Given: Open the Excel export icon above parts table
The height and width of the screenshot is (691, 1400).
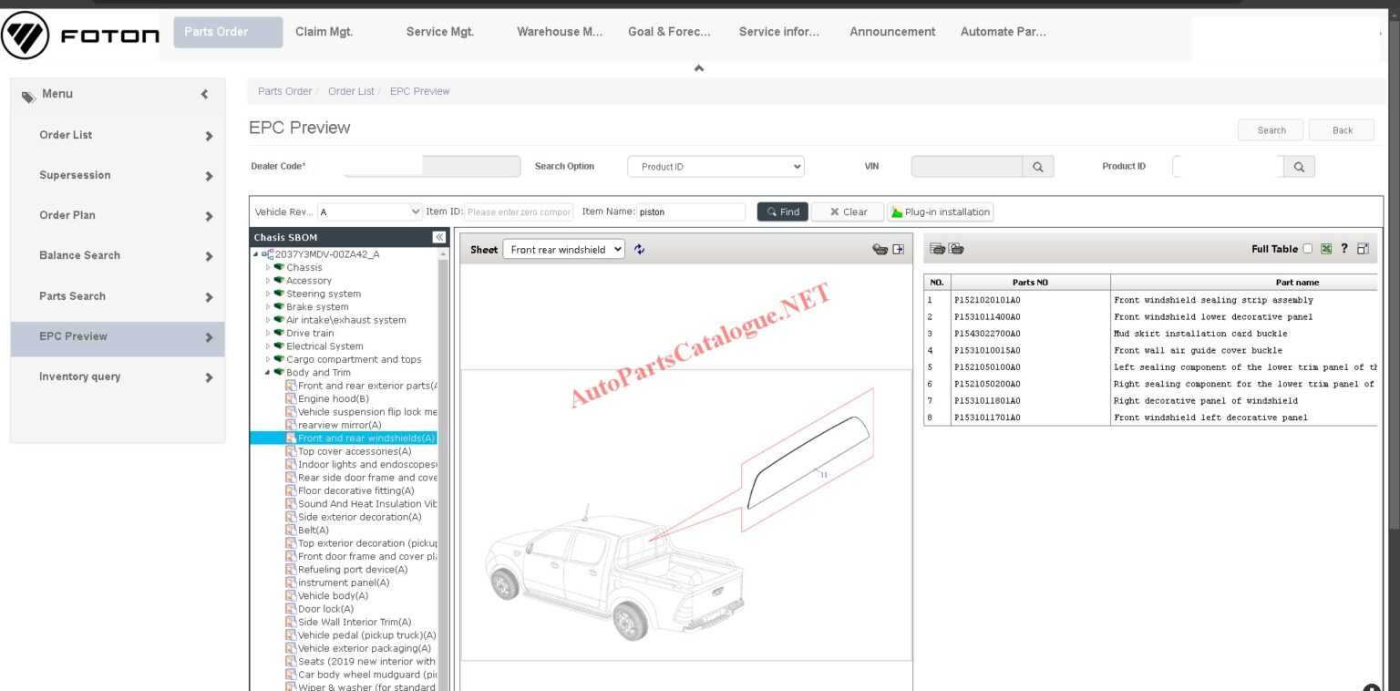Looking at the screenshot, I should click(1325, 248).
